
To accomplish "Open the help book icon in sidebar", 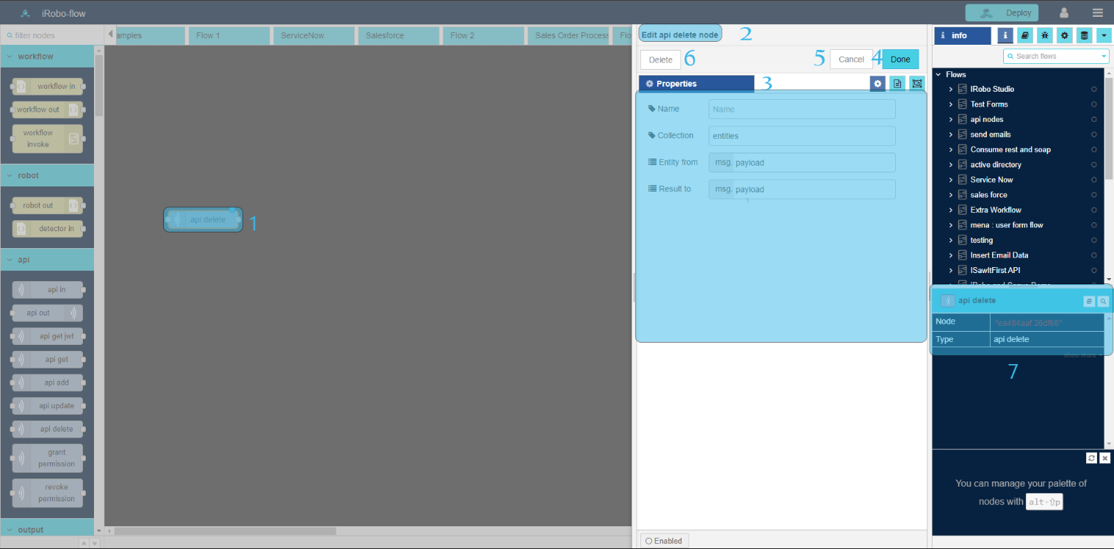I will (1024, 35).
